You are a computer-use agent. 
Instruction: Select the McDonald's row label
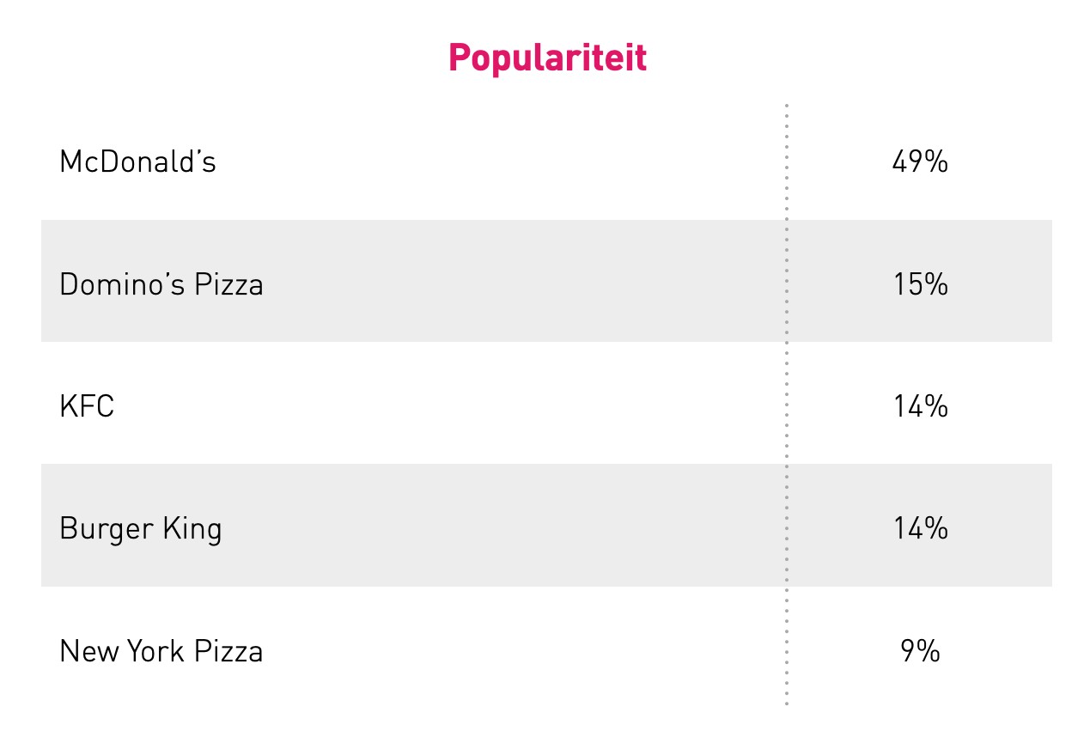pos(137,161)
